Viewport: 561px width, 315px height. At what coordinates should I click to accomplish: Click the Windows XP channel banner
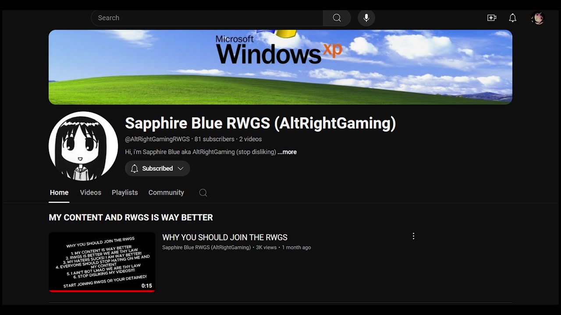(280, 67)
